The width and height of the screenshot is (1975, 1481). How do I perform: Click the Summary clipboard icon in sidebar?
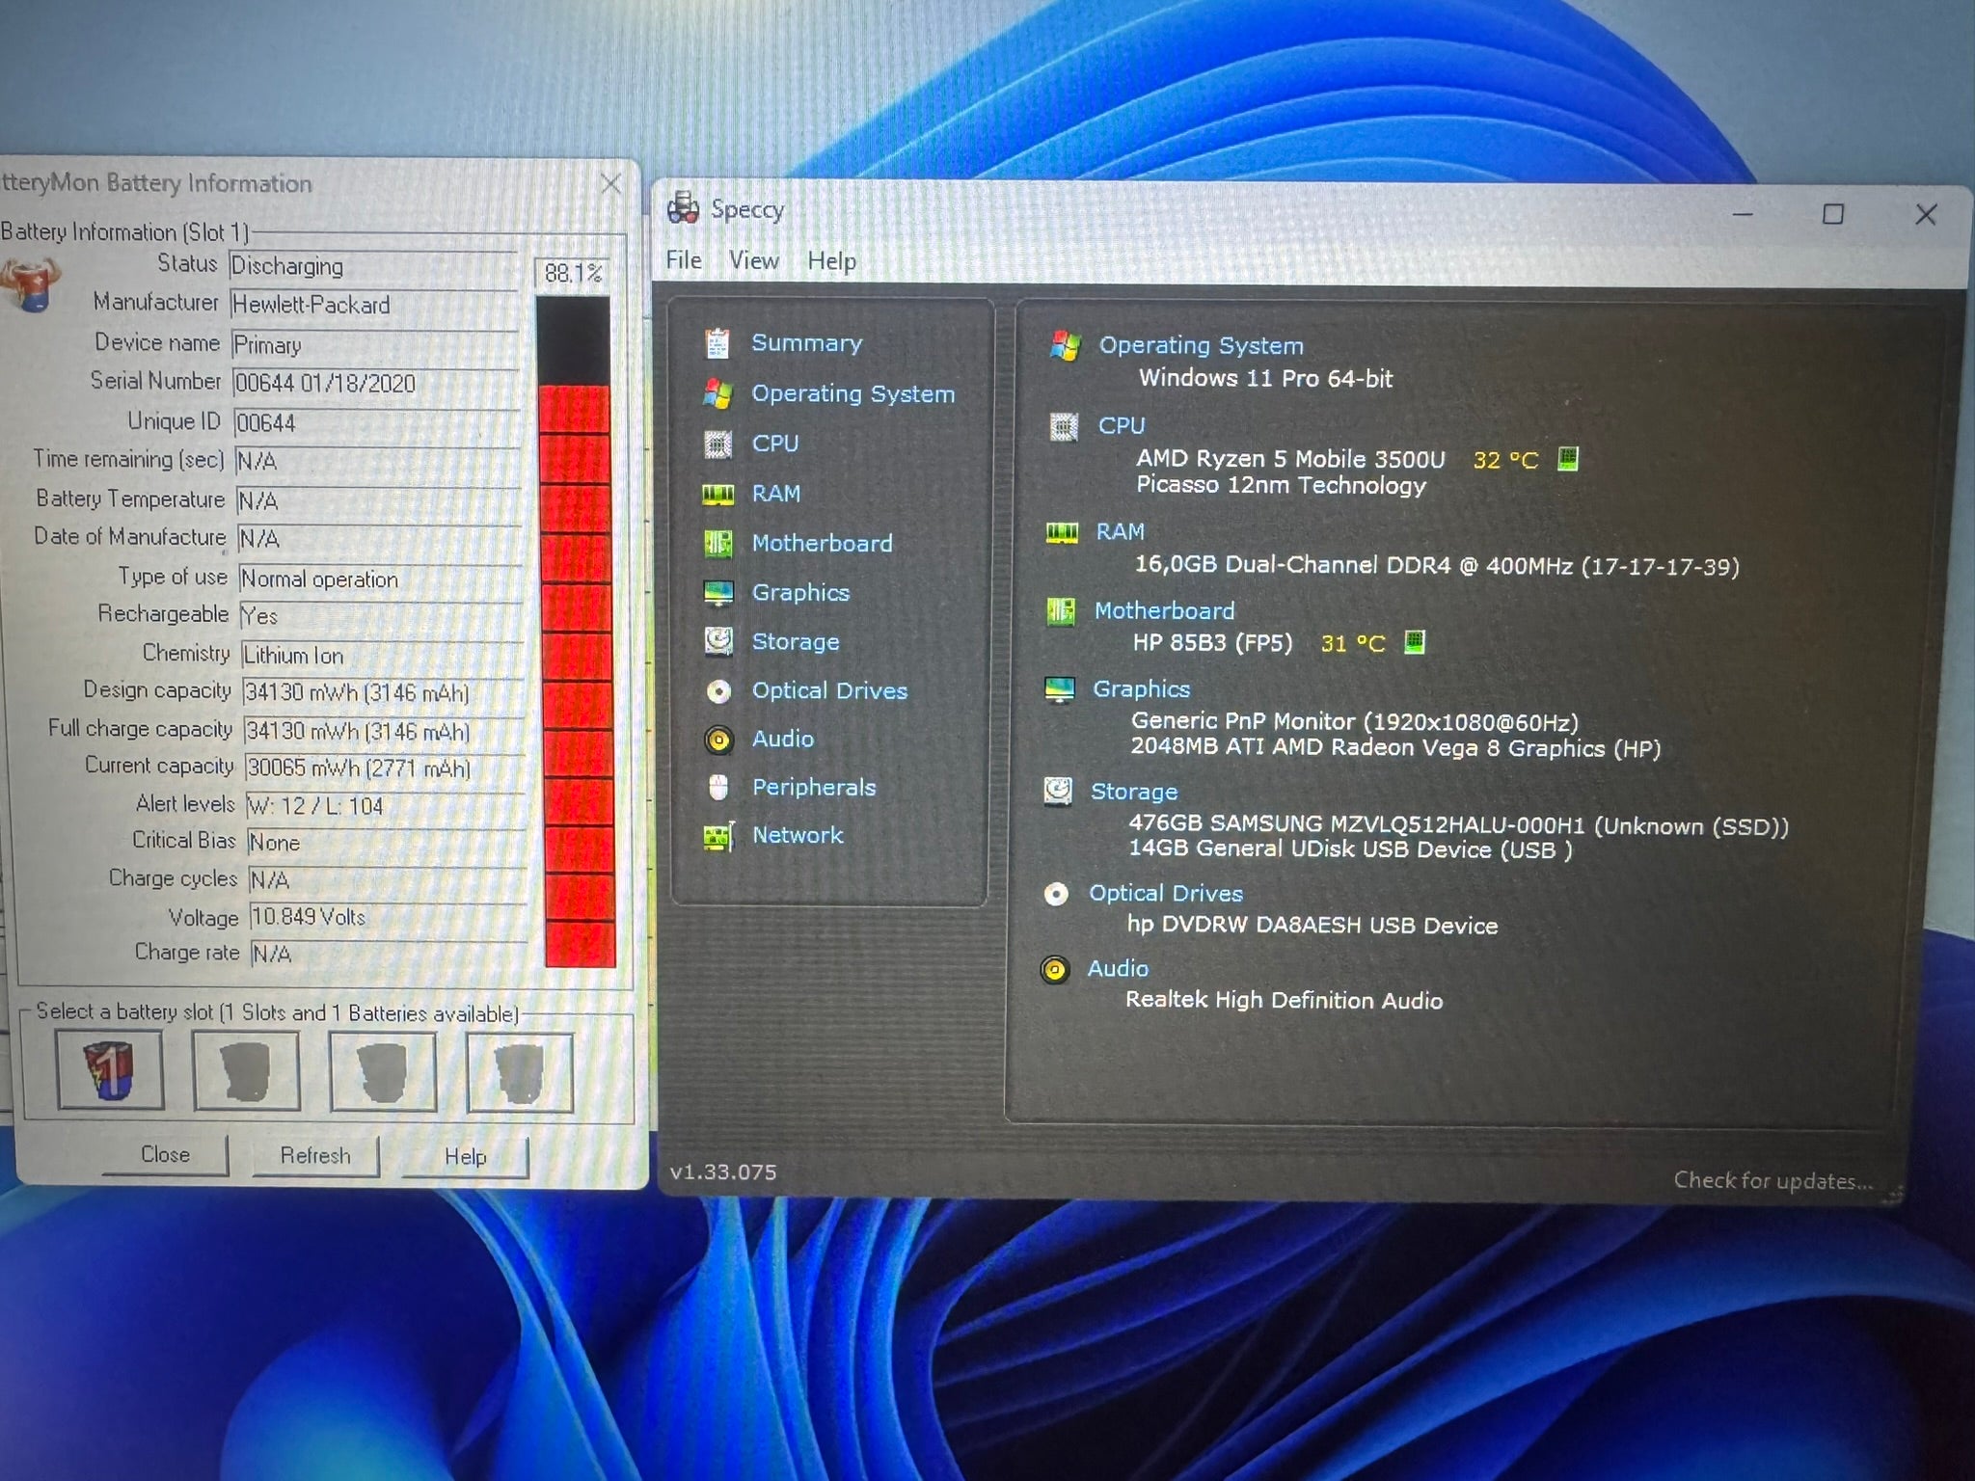click(x=717, y=343)
